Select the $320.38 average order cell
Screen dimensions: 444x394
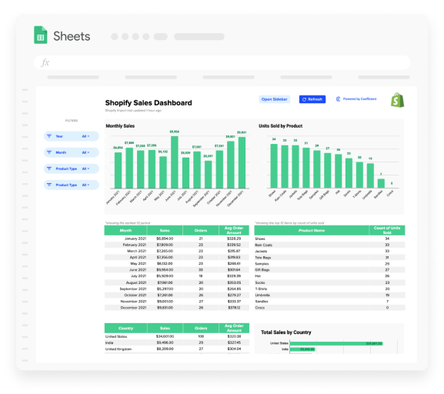tap(234, 336)
